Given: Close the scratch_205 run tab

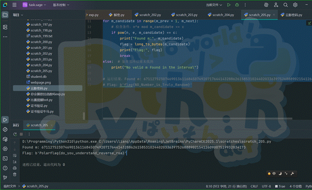Looking at the screenshot, I should 51,125.
